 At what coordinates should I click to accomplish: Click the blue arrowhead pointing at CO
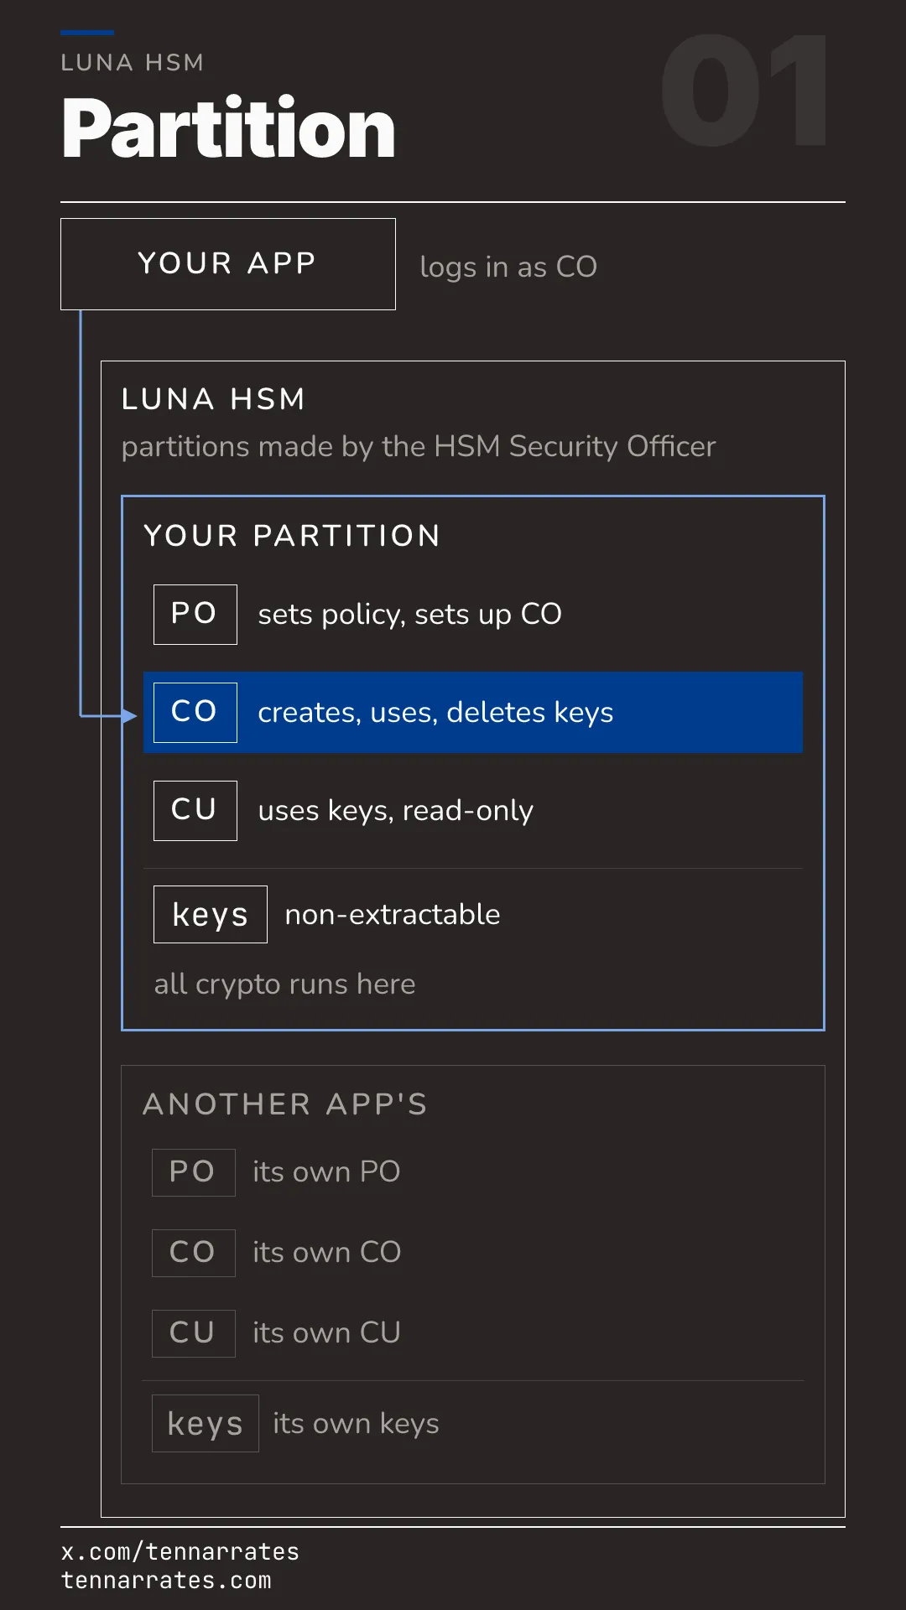click(x=129, y=715)
